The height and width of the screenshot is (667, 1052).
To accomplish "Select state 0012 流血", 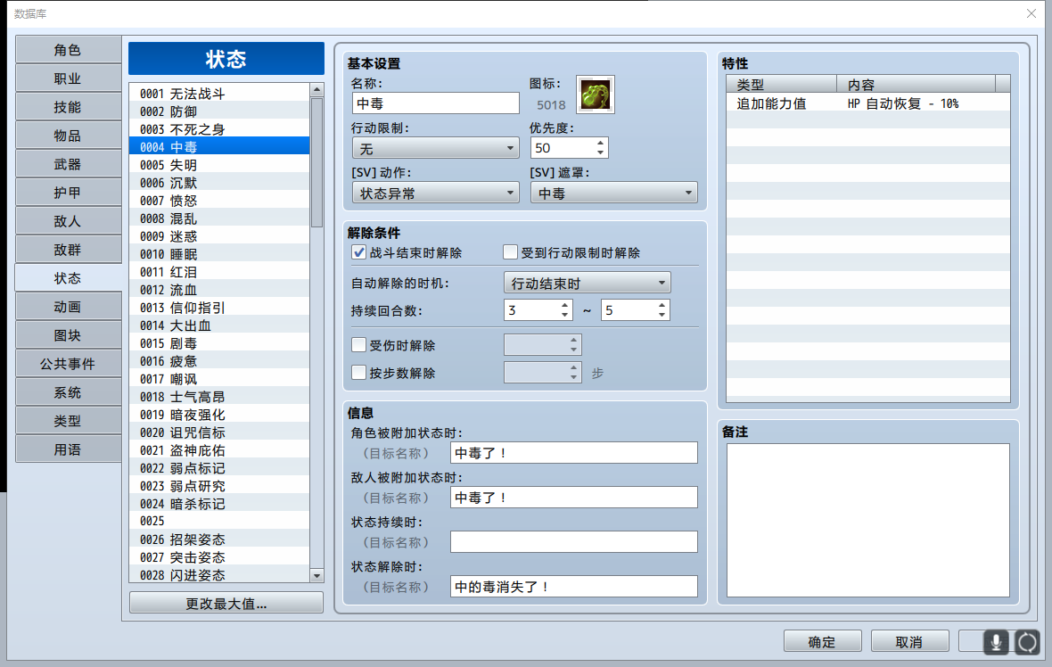I will pos(219,290).
